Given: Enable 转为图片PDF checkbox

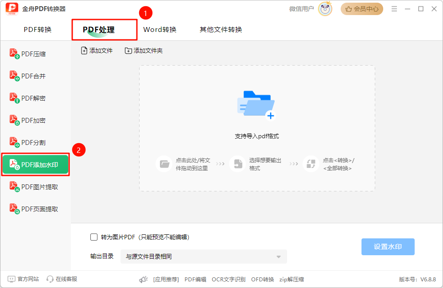Looking at the screenshot, I should coord(94,237).
